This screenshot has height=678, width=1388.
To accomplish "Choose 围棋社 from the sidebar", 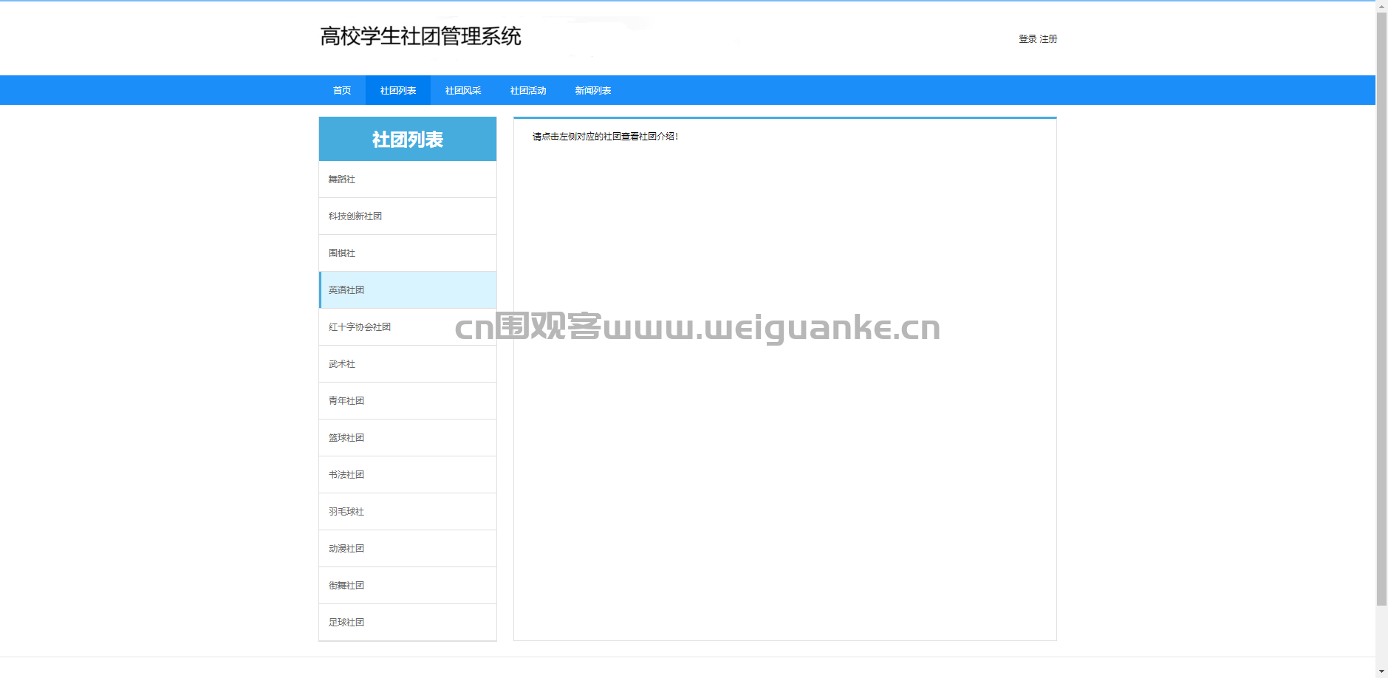I will coord(408,253).
